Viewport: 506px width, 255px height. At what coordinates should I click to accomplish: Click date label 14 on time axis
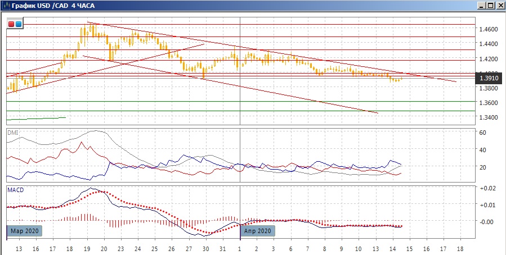click(393, 249)
